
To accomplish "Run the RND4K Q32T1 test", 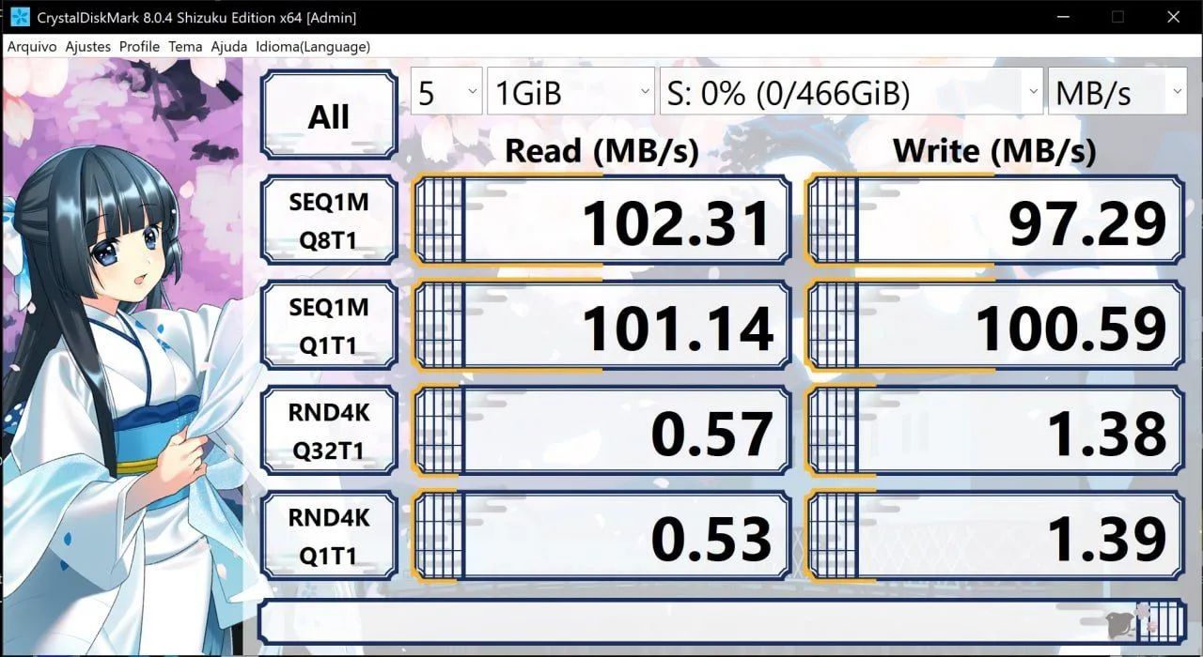I will (x=329, y=431).
